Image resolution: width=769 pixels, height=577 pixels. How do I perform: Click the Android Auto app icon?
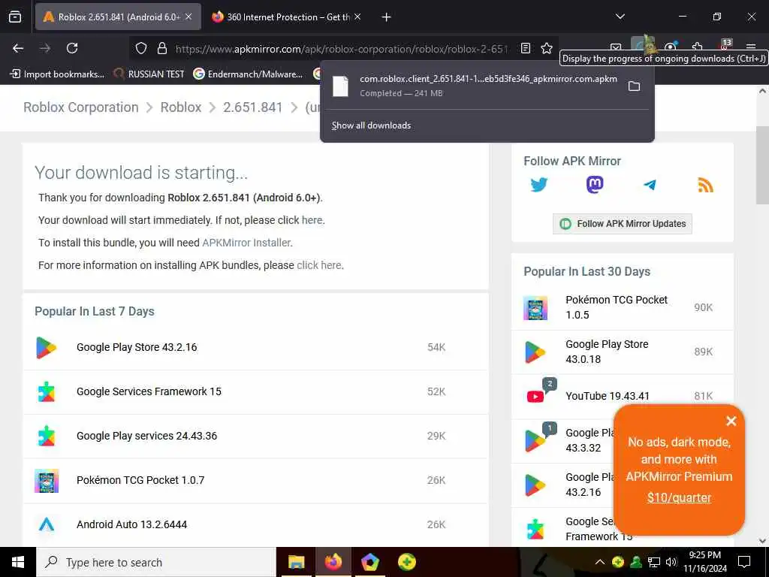coord(47,524)
